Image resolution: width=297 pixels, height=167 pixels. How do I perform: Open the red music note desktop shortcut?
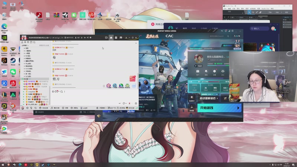click(39, 15)
